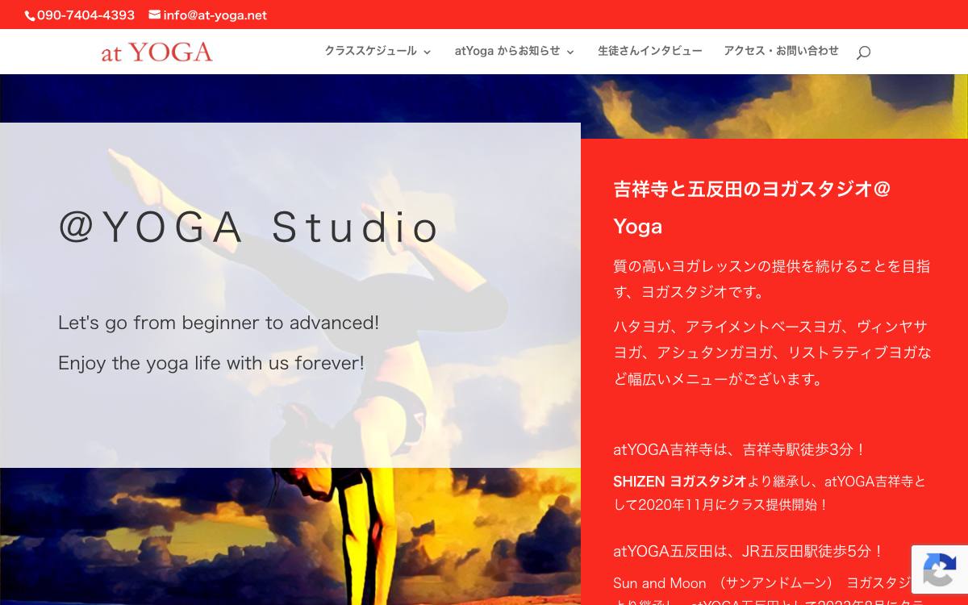968x605 pixels.
Task: Click the reCAPTCHA badge
Action: coord(940,570)
